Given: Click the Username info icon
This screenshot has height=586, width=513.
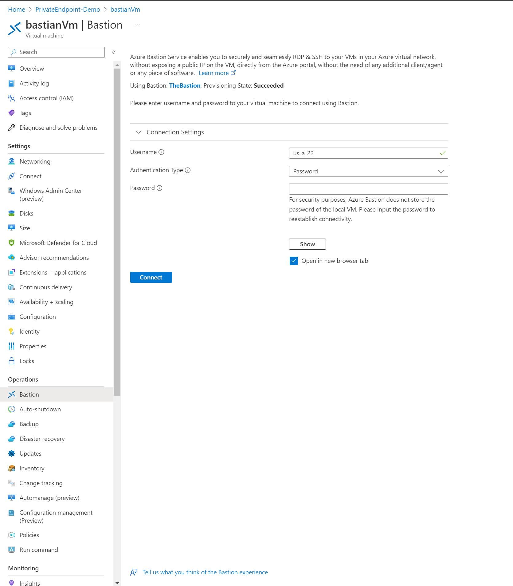Looking at the screenshot, I should tap(161, 152).
